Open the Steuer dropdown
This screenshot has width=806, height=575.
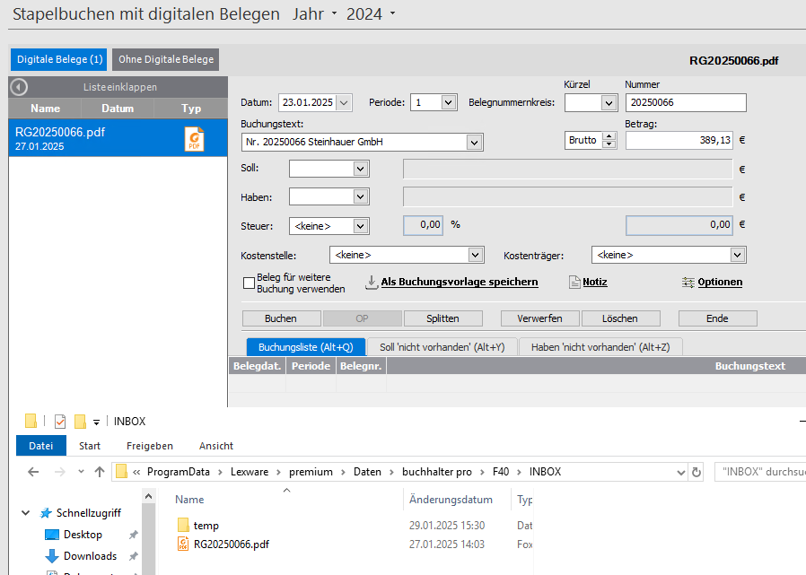360,226
